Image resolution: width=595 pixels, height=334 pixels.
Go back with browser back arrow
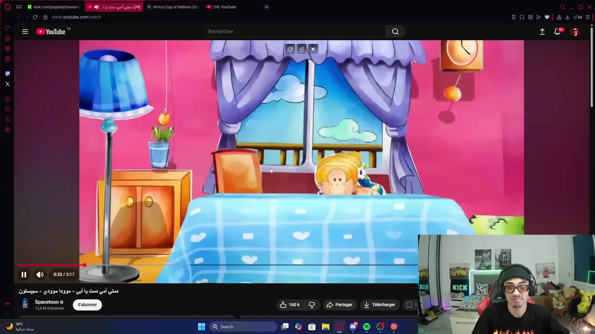coord(19,17)
